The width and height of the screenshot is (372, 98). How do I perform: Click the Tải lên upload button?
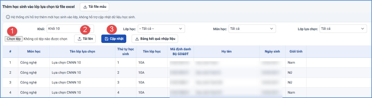85,39
